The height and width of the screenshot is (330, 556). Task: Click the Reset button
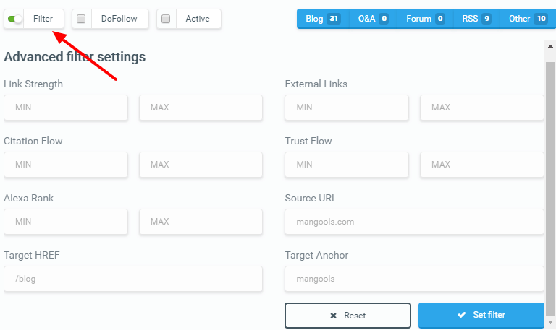[347, 316]
